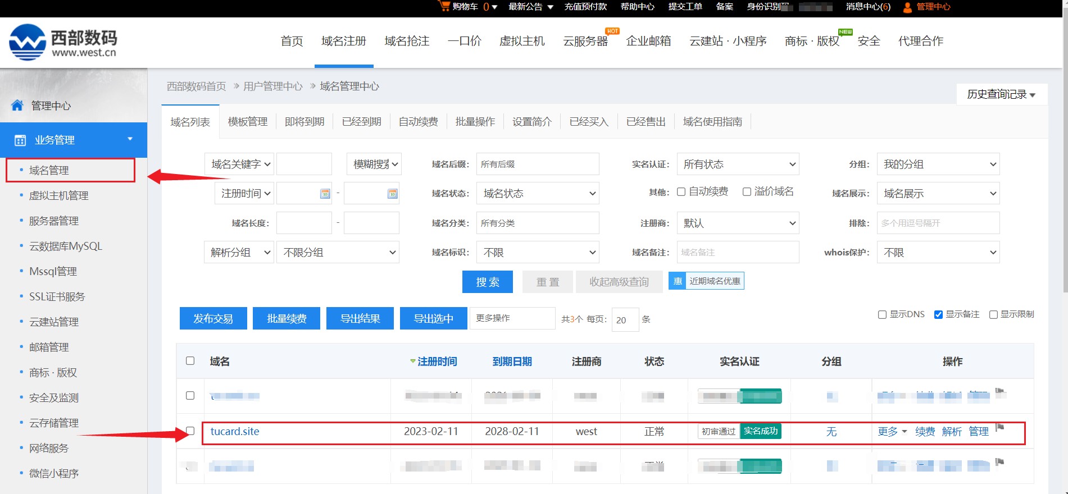Open the tucard.site domain link

pos(235,431)
